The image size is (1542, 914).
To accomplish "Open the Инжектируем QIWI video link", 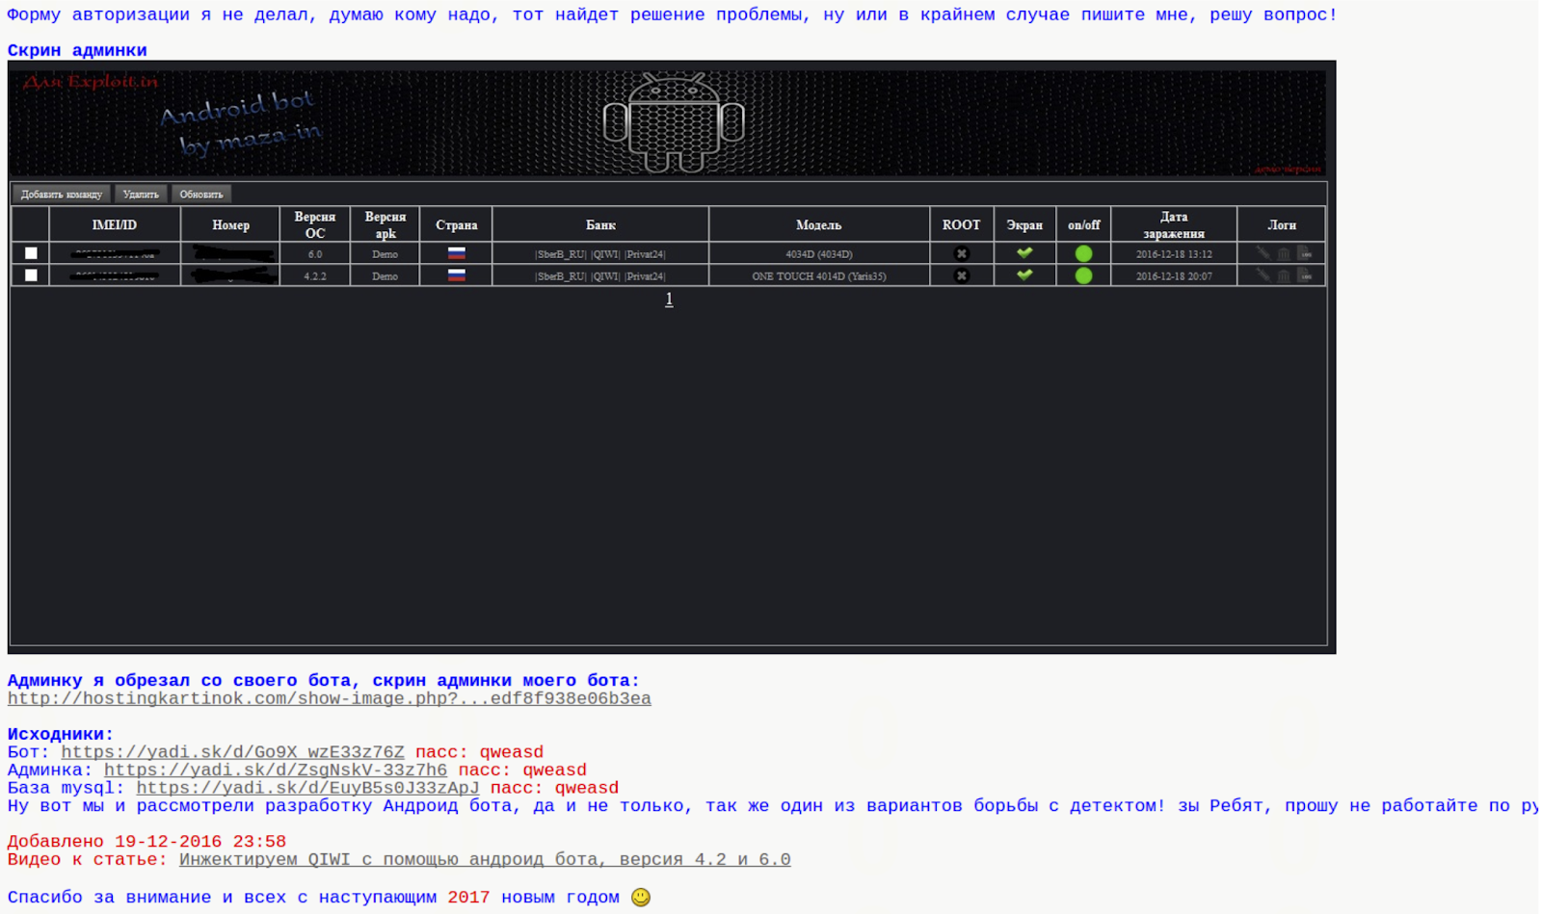I will 485,860.
